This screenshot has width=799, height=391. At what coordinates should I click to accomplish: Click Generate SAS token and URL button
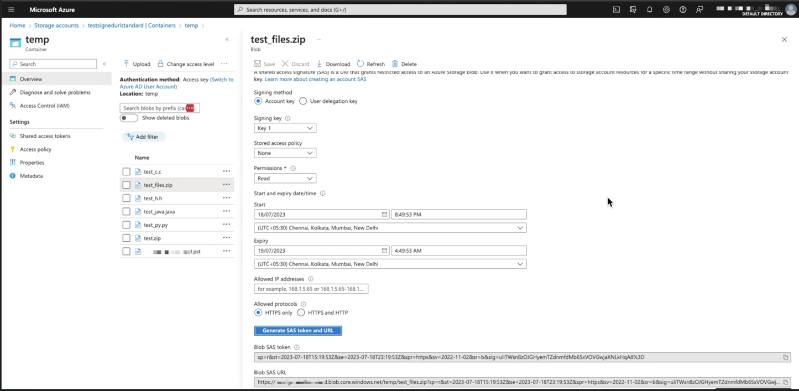point(298,331)
